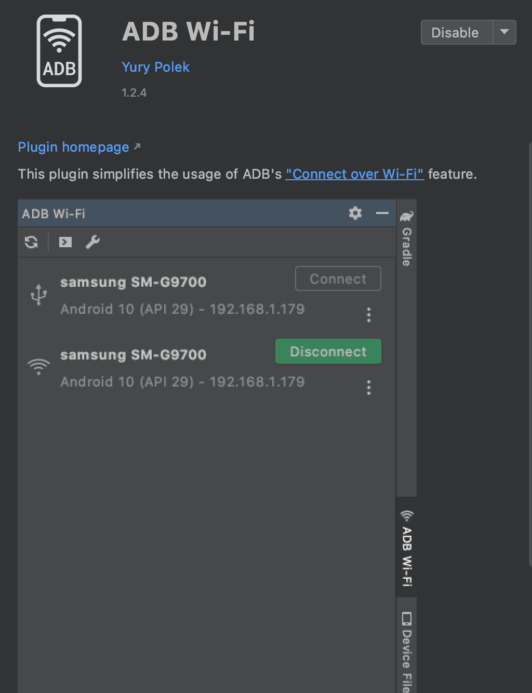Click the ADB plugin logo
This screenshot has height=693, width=532.
[59, 50]
